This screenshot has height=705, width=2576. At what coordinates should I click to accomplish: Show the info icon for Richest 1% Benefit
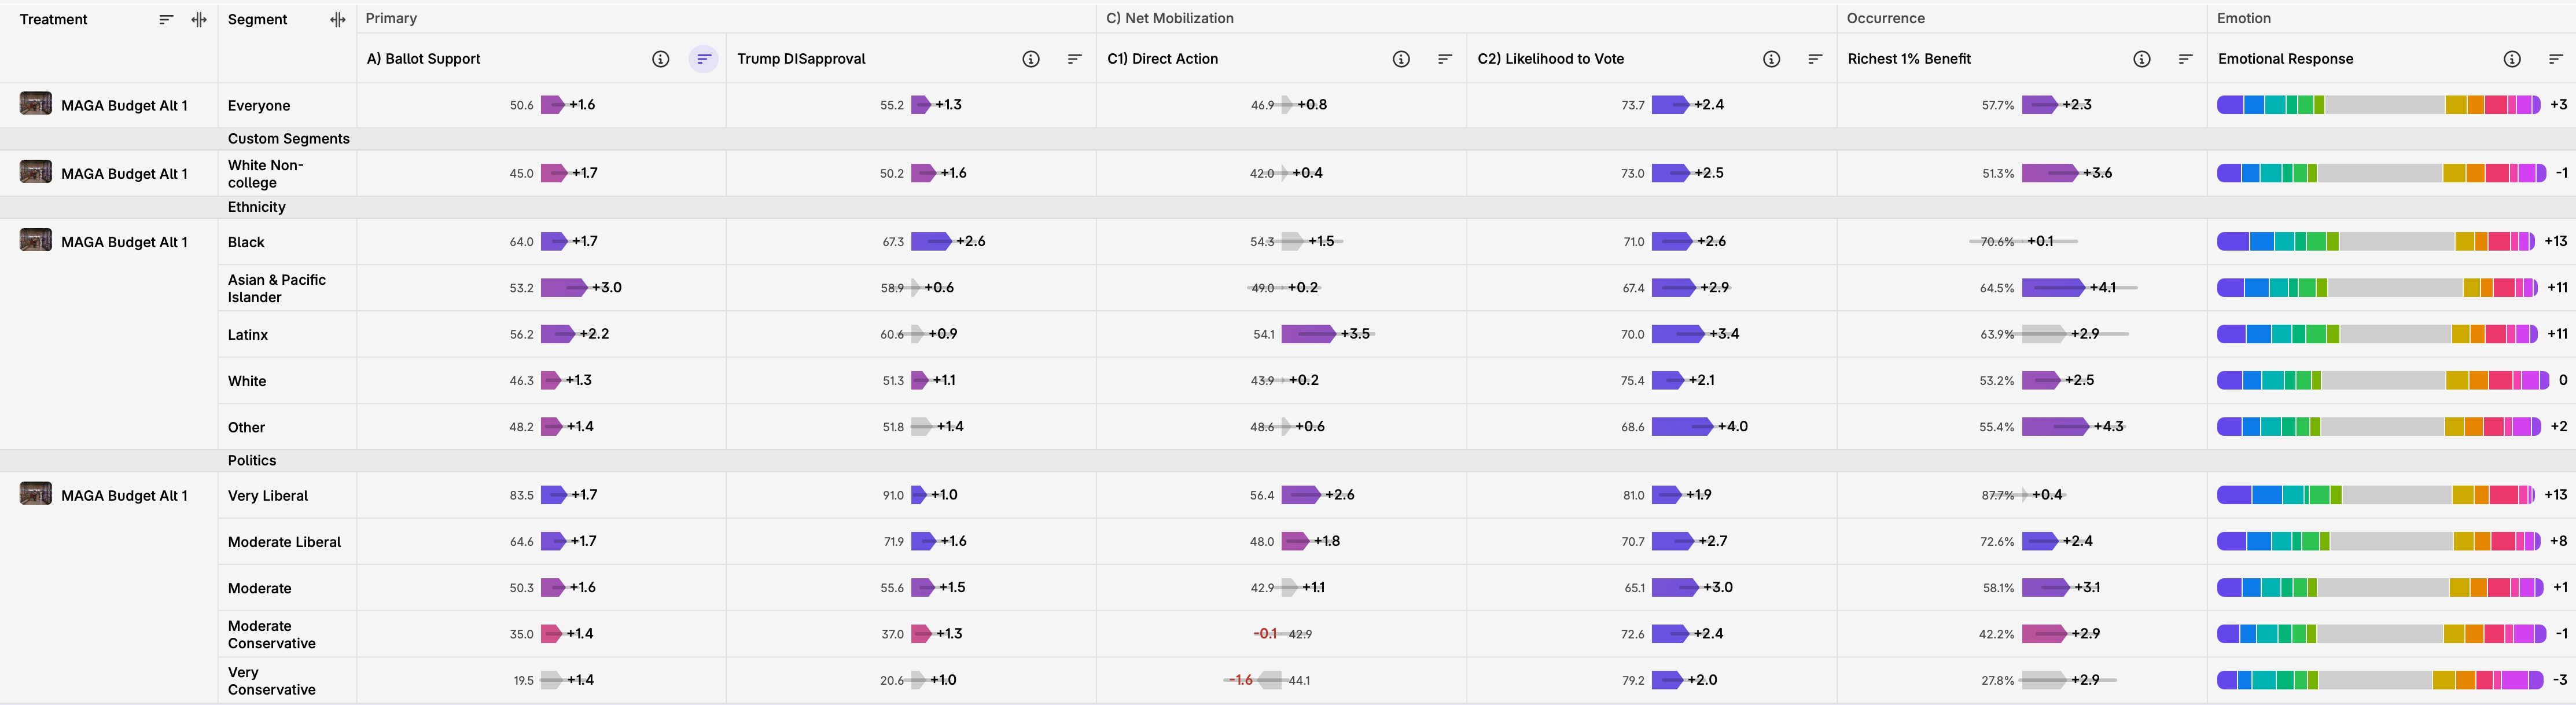(2141, 59)
